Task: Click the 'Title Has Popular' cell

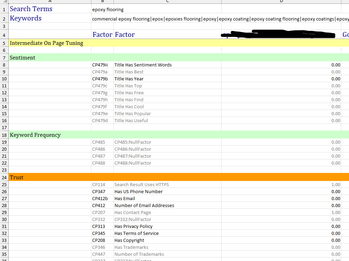Action: pyautogui.click(x=168, y=114)
